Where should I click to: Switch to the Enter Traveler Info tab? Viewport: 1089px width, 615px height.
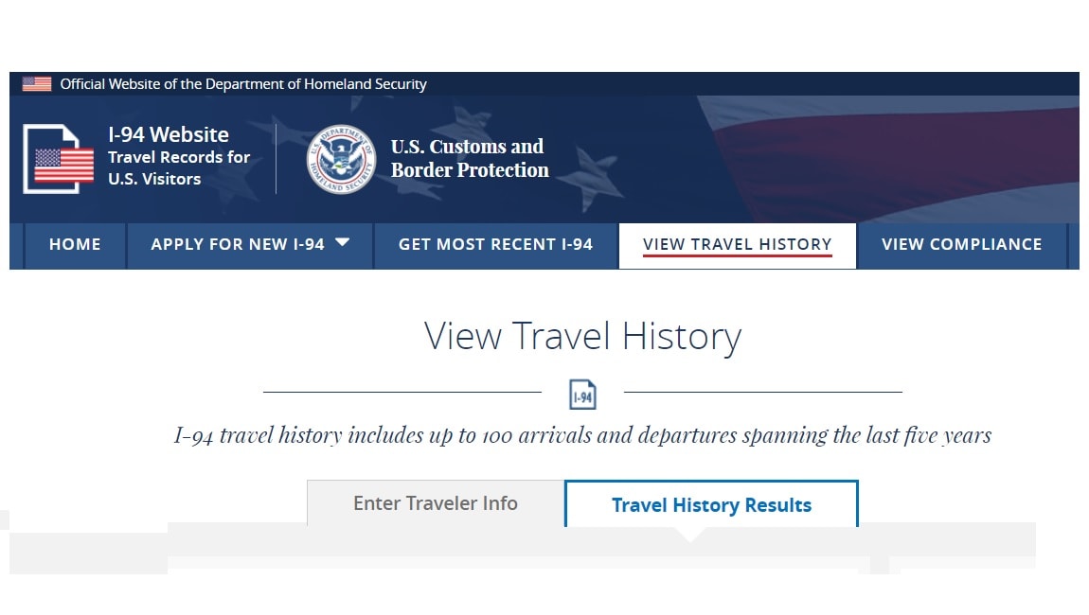(x=436, y=503)
